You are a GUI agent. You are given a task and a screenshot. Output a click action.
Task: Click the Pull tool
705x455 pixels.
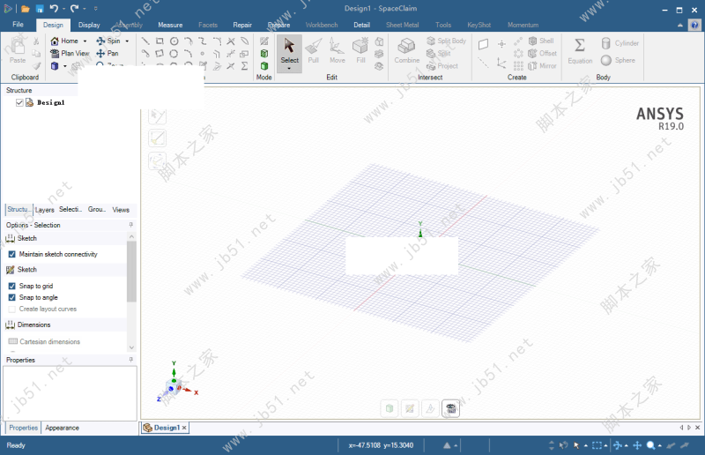click(x=314, y=50)
